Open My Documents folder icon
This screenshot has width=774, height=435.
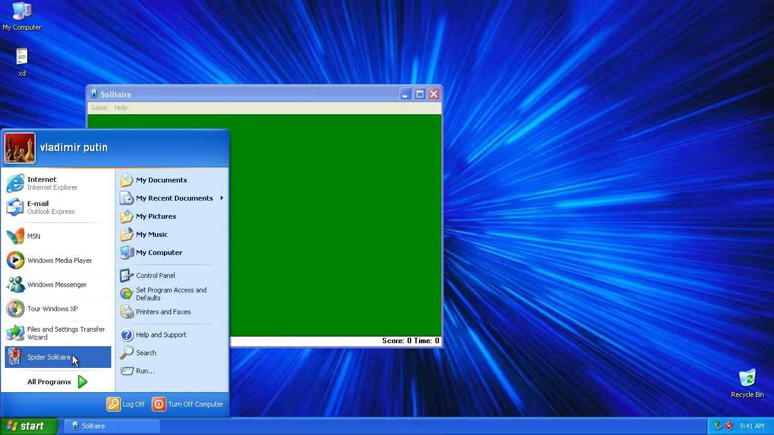click(x=126, y=180)
